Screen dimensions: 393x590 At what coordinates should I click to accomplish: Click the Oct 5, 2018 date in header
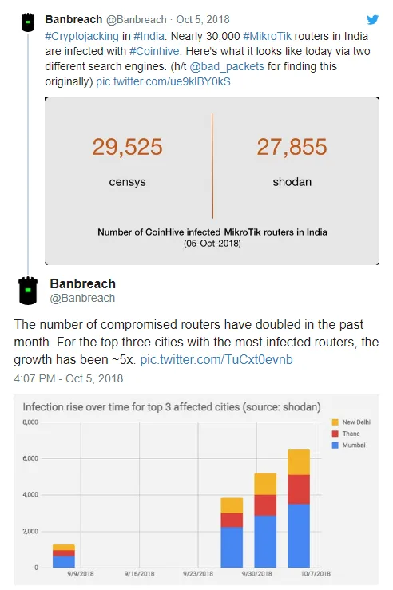[203, 19]
